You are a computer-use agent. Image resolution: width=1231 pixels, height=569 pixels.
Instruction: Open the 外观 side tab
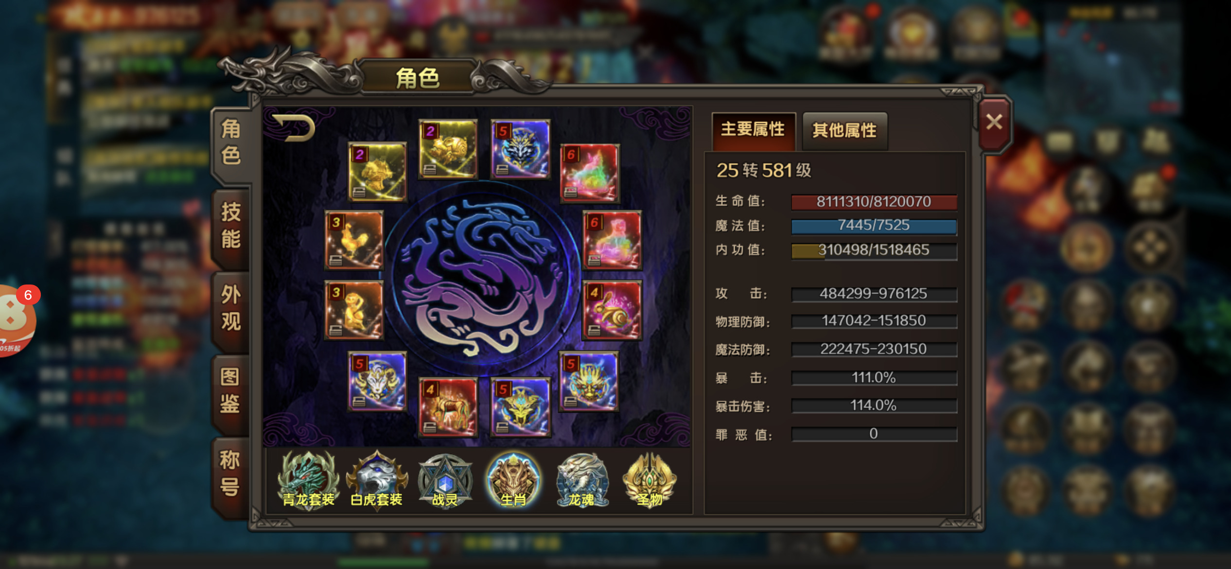pos(231,308)
